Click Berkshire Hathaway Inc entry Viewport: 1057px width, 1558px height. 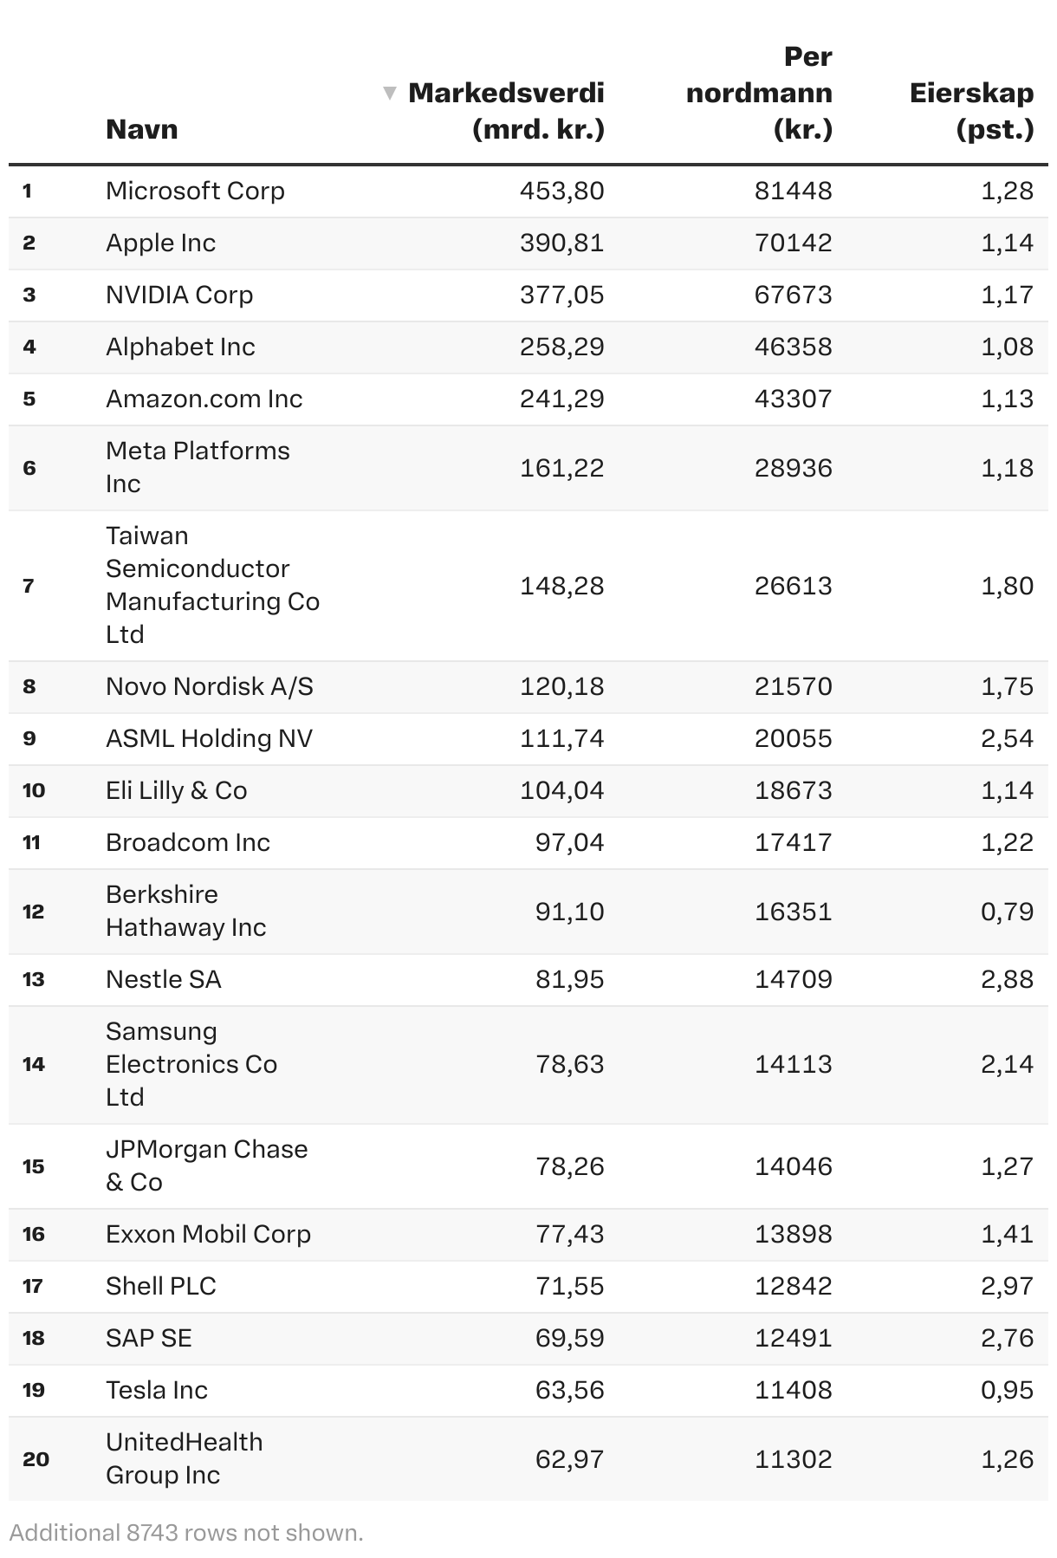pos(185,911)
